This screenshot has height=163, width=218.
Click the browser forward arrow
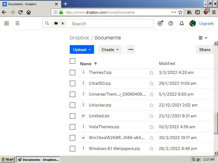click(12, 12)
